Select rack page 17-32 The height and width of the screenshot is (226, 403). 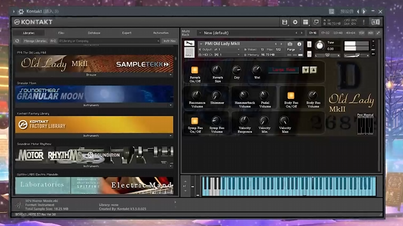325,33
